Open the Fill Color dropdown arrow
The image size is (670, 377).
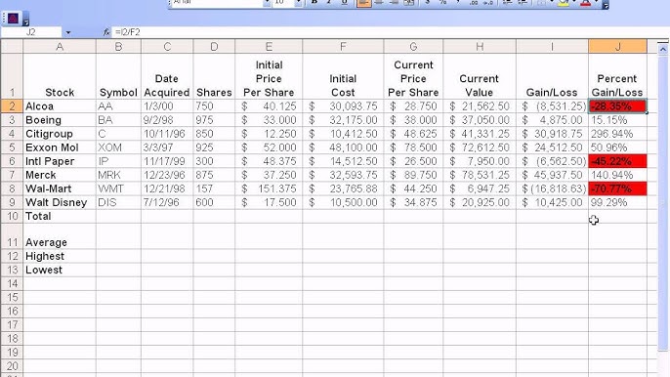click(574, 3)
